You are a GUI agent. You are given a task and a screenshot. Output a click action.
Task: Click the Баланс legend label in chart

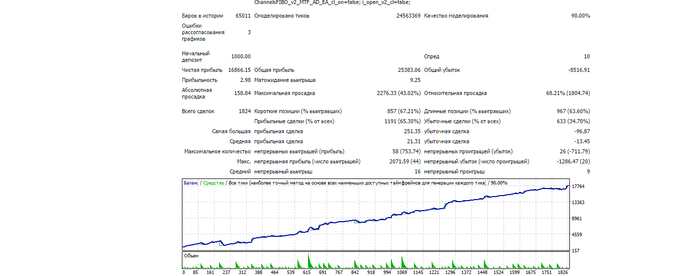tap(191, 183)
